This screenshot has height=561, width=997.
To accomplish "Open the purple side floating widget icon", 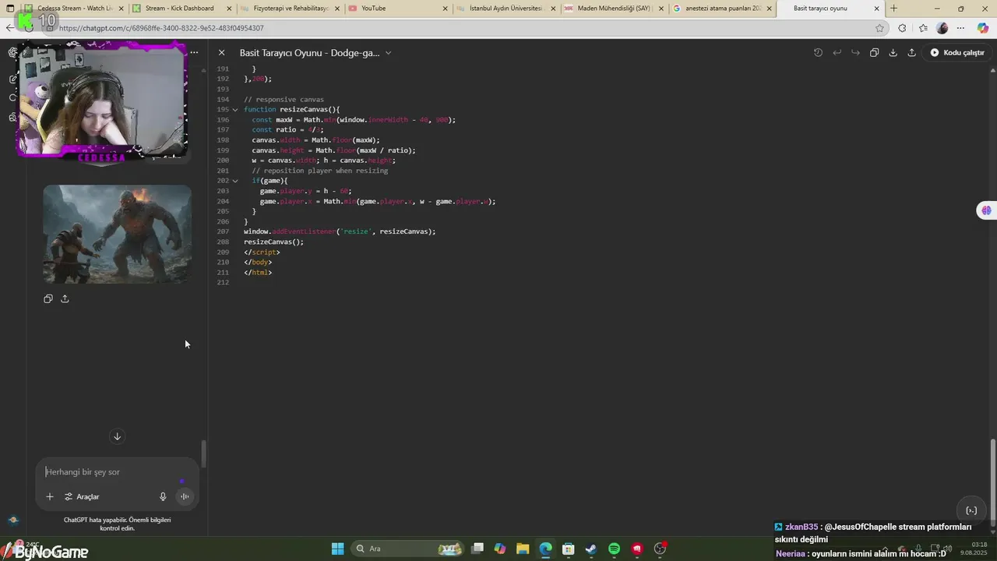I will tap(987, 210).
